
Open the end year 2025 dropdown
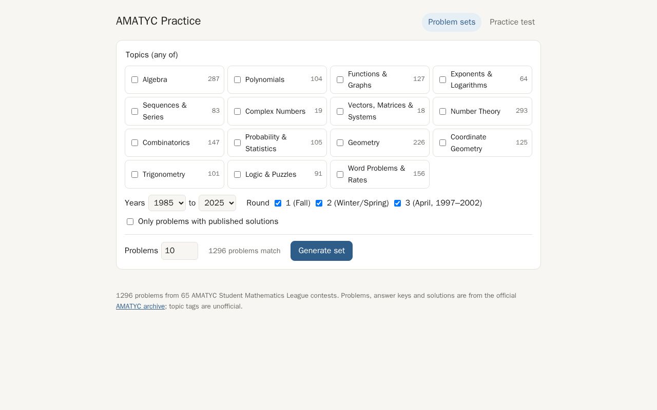point(217,203)
